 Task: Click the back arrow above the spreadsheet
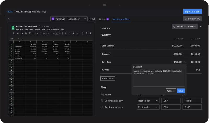[x=9, y=19]
